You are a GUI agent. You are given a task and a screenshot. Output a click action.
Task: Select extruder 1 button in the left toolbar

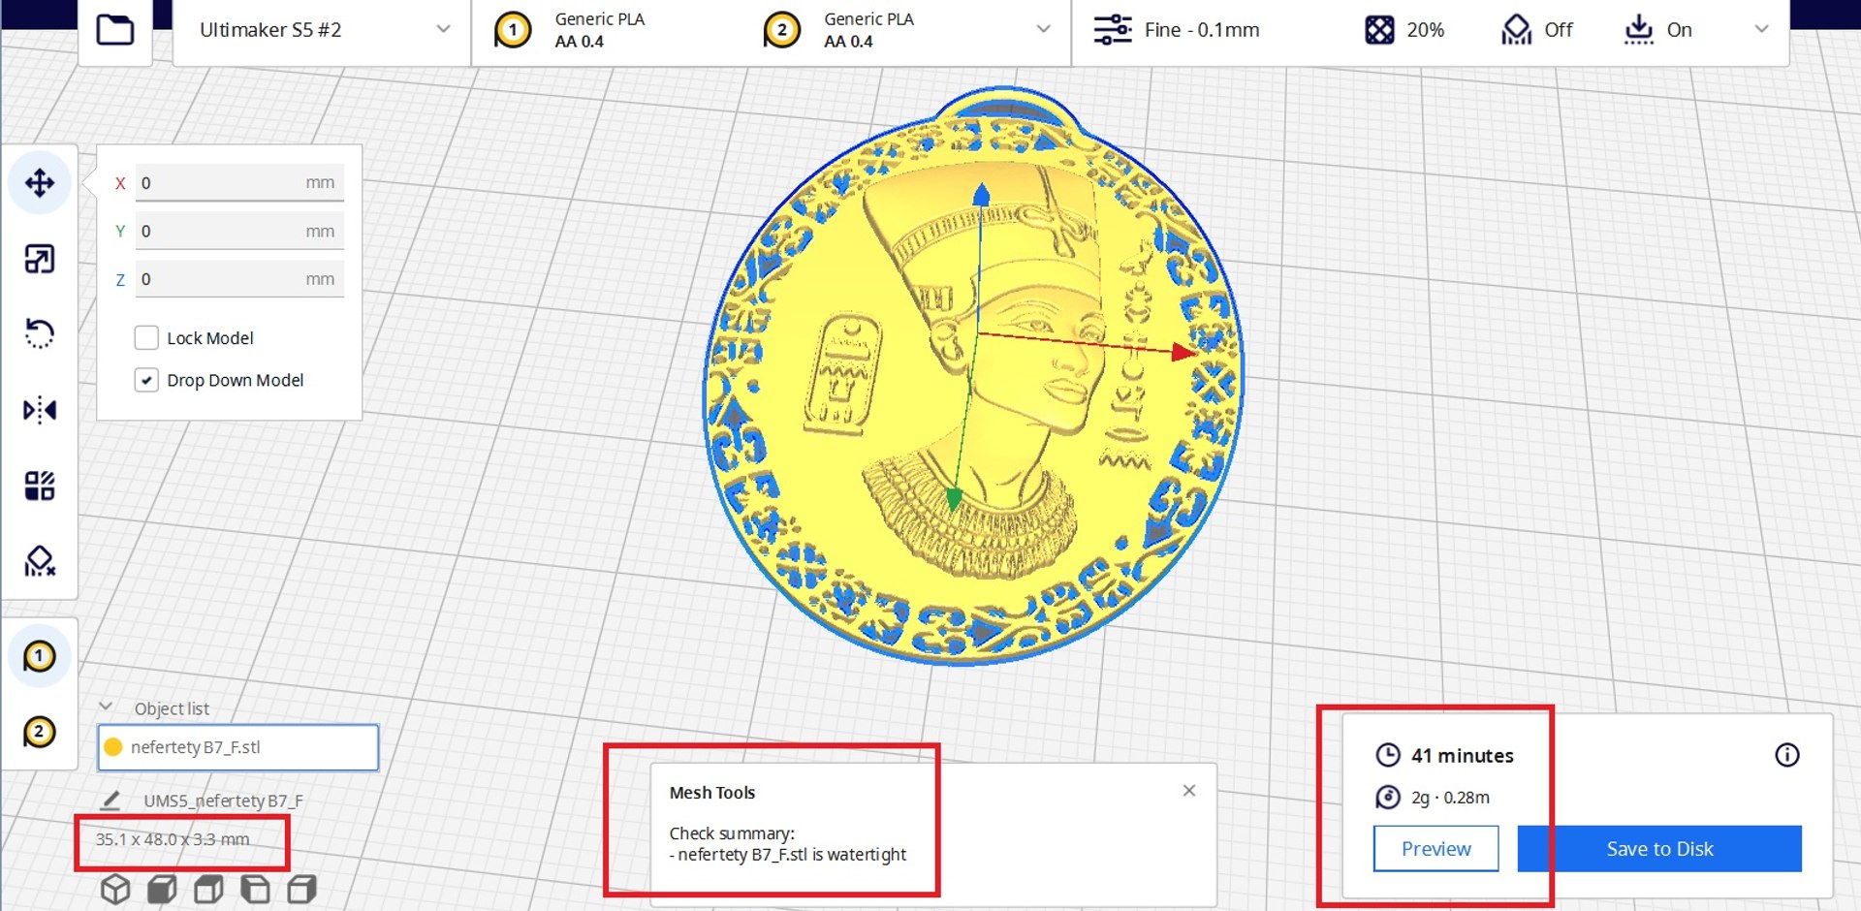(x=40, y=656)
